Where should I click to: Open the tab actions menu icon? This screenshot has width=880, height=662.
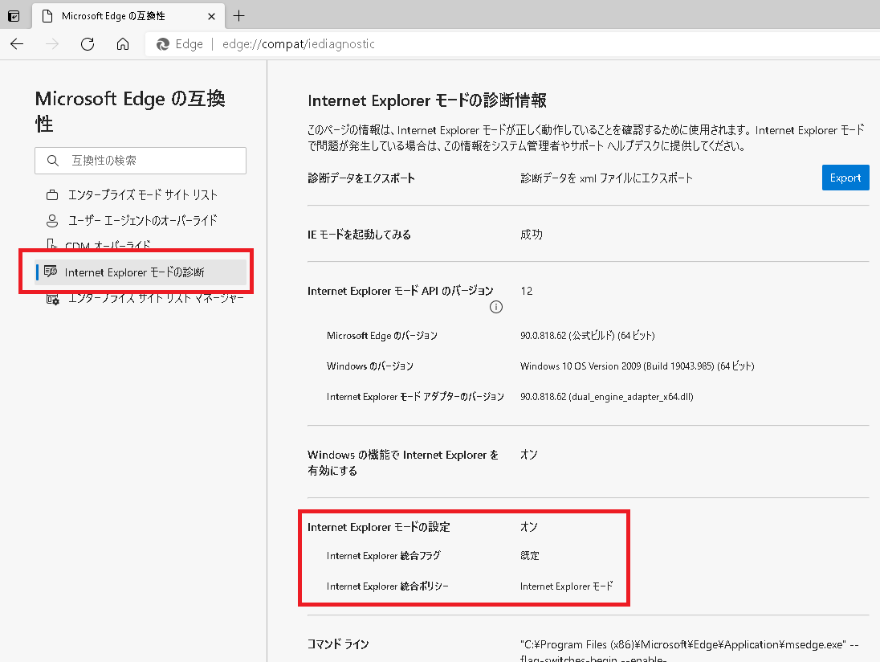click(14, 16)
